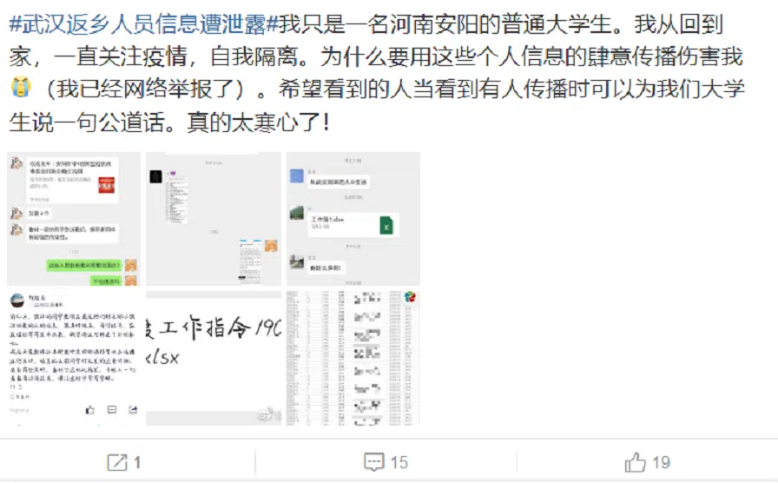
Task: Open the second thumbnail with the black avatar
Action: (214, 219)
